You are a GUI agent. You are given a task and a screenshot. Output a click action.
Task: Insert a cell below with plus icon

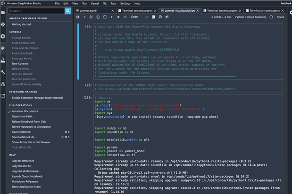coord(84,17)
